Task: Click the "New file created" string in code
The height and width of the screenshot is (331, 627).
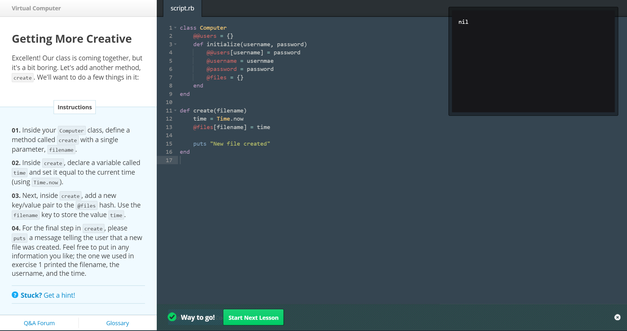Action: click(240, 144)
